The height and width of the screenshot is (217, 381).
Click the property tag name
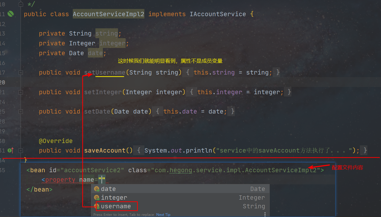(x=60, y=180)
